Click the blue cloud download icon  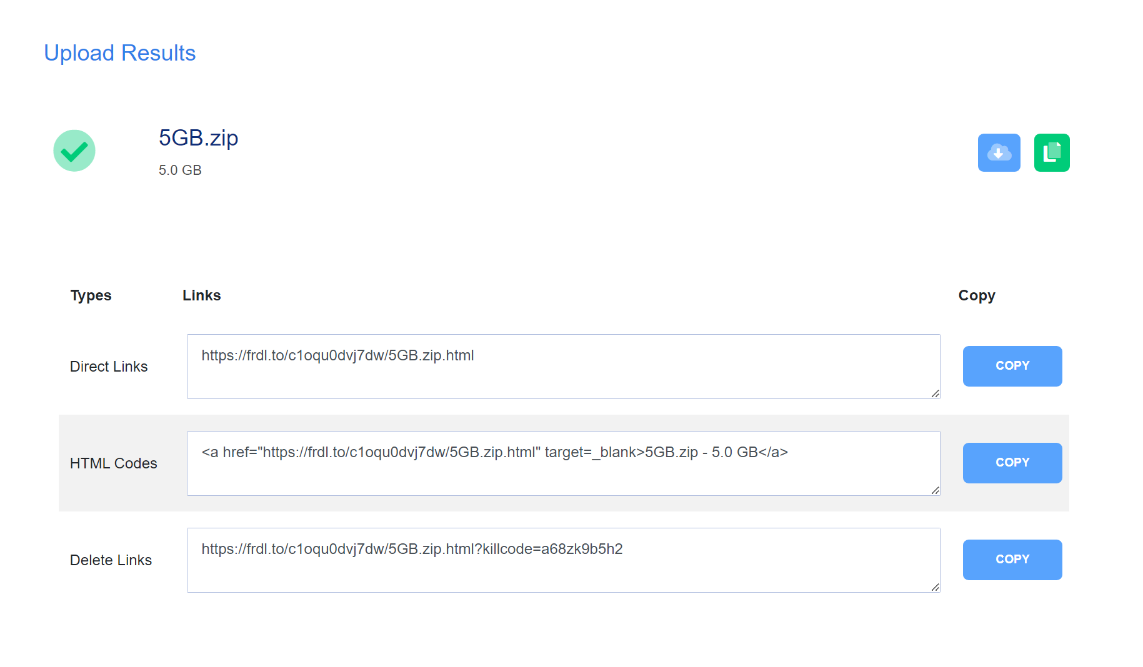(x=999, y=152)
